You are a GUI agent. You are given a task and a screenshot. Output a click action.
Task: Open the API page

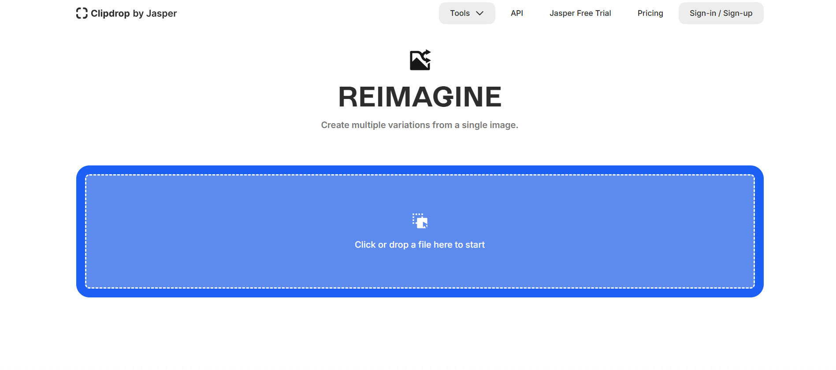point(517,13)
